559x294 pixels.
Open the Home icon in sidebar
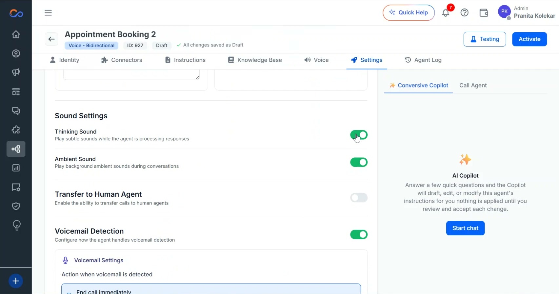coord(16,34)
